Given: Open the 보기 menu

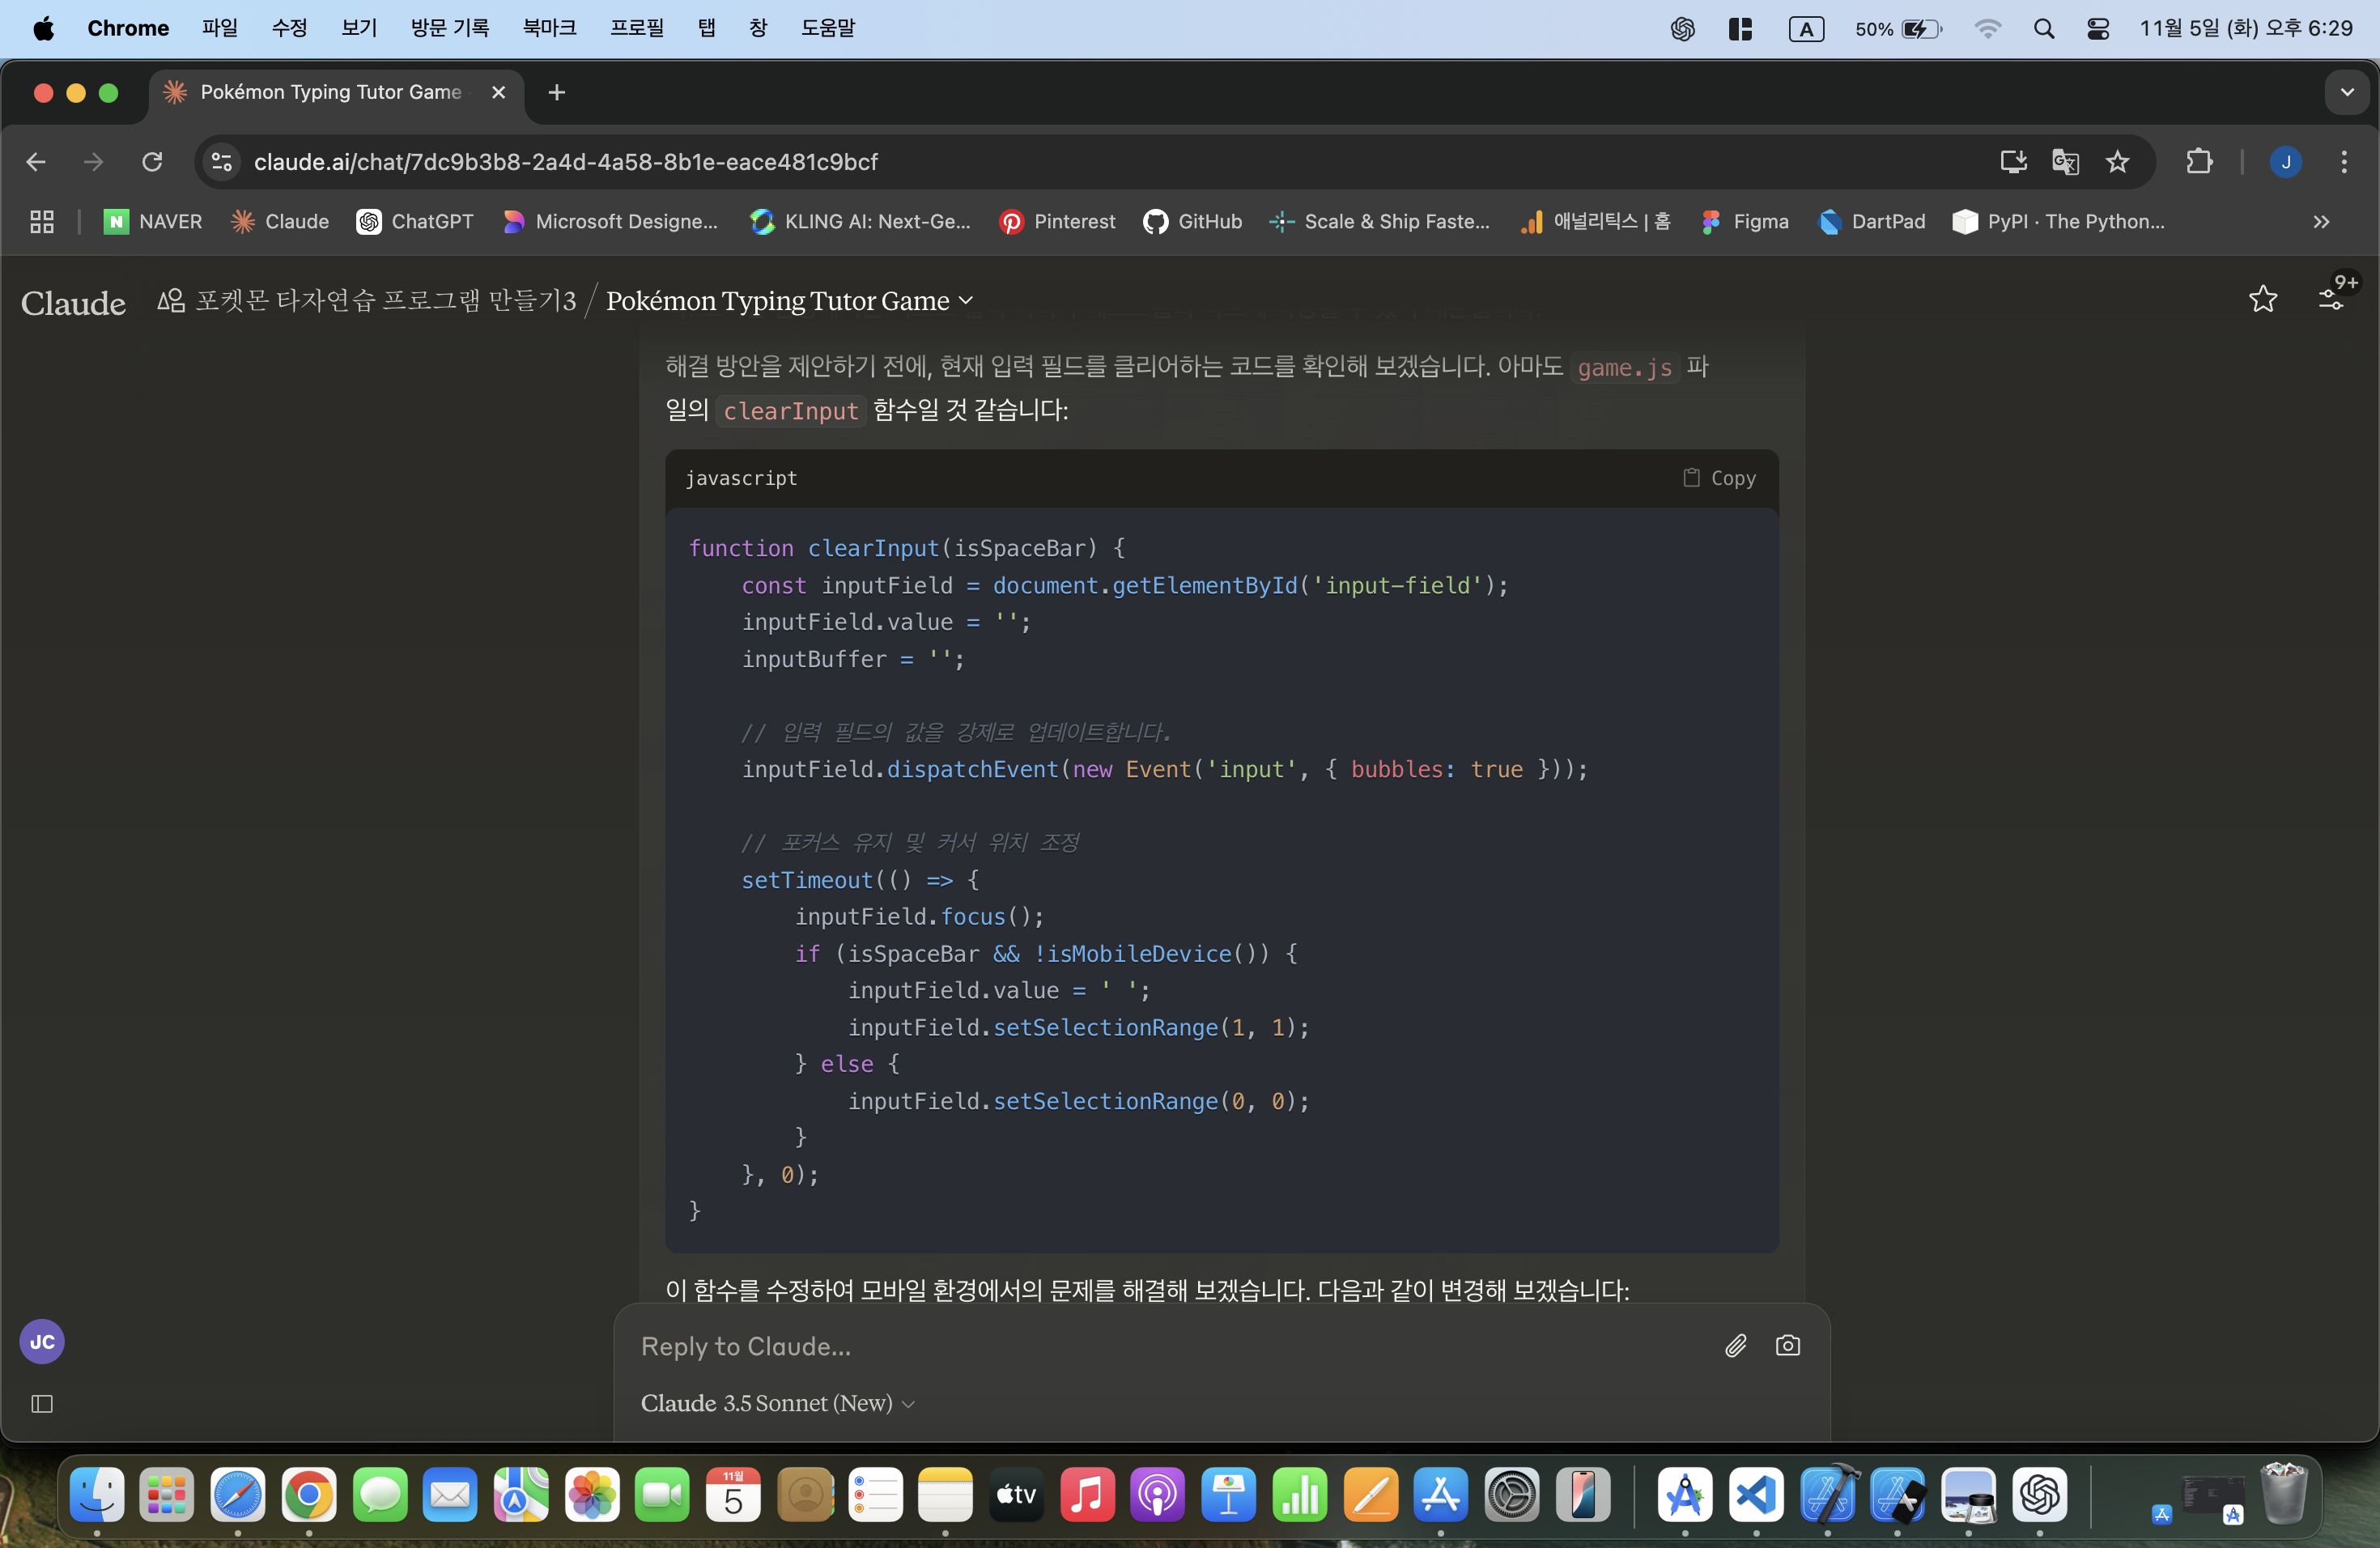Looking at the screenshot, I should [359, 28].
